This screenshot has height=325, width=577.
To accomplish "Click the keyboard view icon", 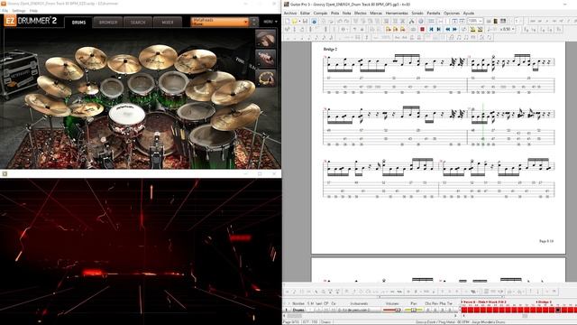I will click(503, 21).
